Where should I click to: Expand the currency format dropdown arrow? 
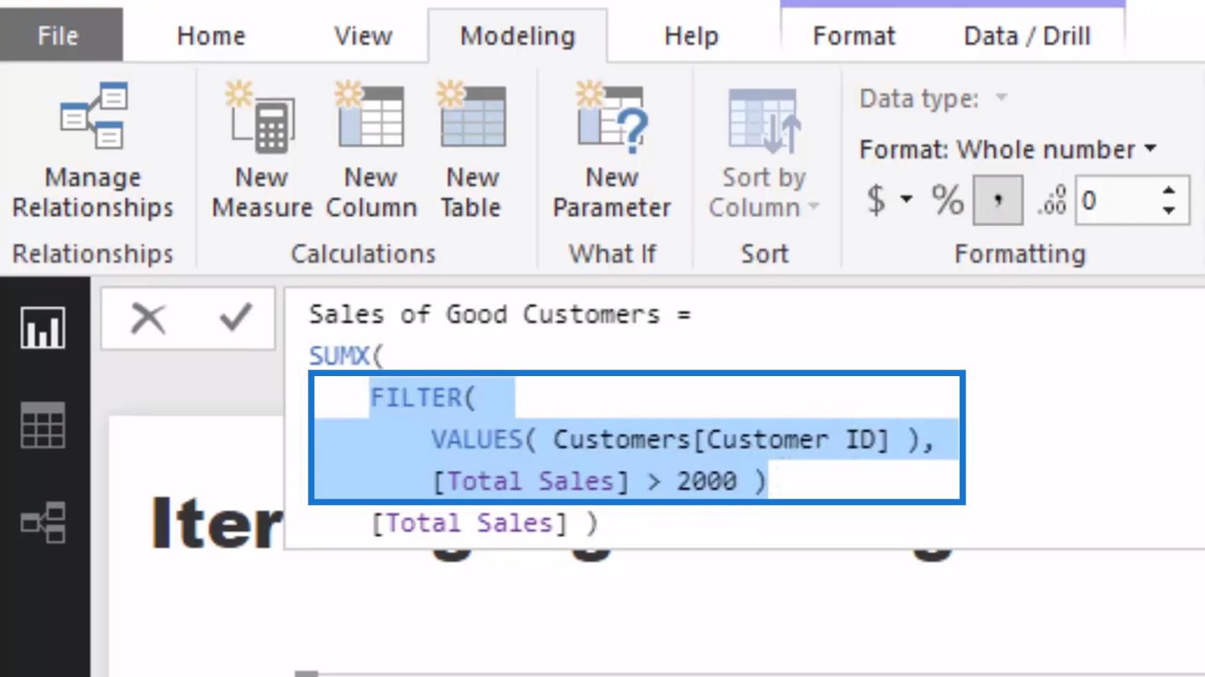[907, 199]
